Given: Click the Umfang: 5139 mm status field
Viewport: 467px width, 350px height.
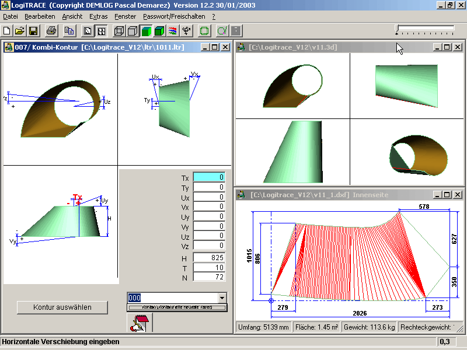Looking at the screenshot, I should (x=263, y=327).
